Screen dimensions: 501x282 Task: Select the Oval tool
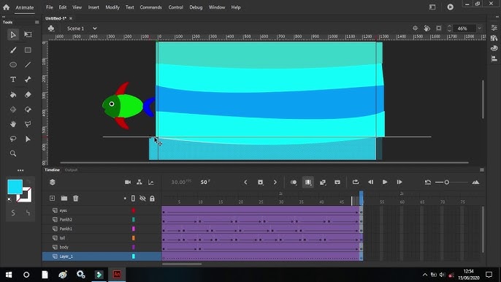click(x=13, y=64)
